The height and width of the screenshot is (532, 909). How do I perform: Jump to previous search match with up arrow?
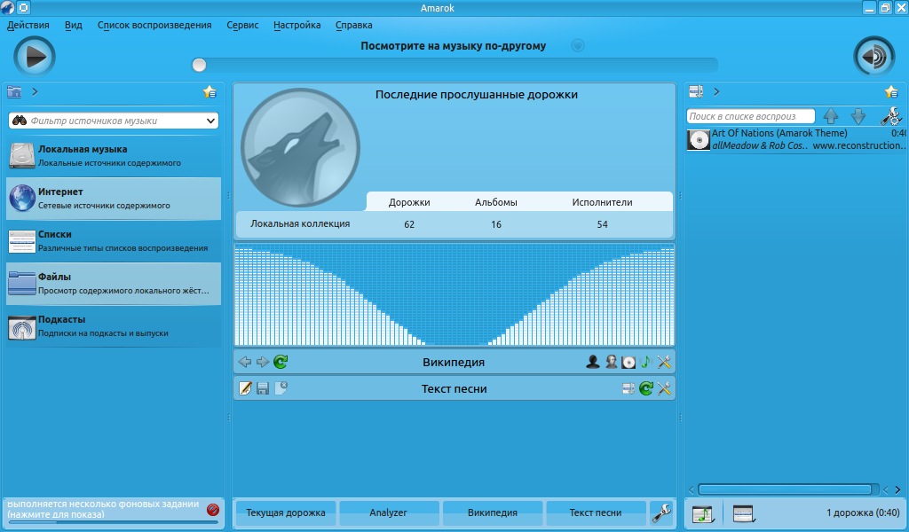831,116
